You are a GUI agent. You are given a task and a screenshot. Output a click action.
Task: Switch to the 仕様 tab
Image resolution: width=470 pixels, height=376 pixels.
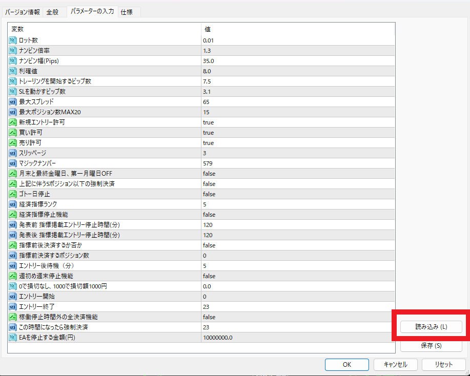[127, 12]
